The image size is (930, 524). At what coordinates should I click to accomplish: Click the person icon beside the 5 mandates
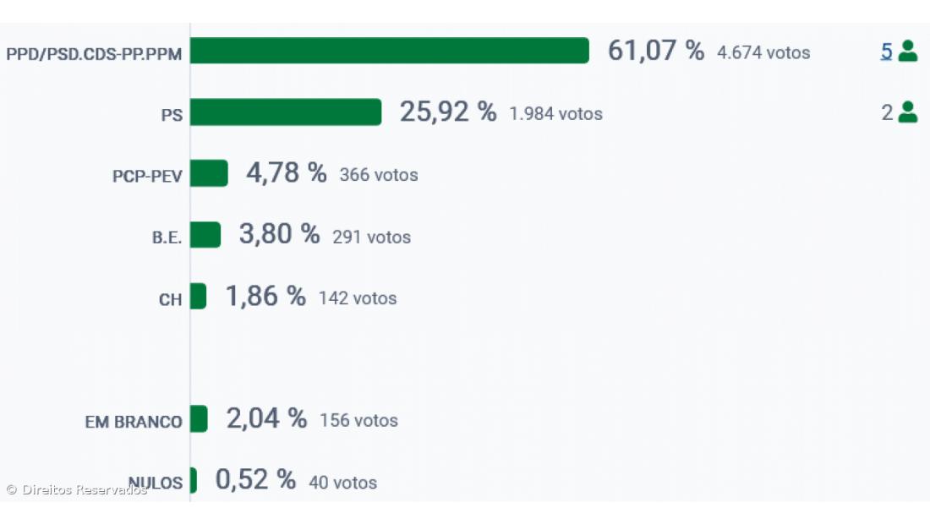(908, 51)
